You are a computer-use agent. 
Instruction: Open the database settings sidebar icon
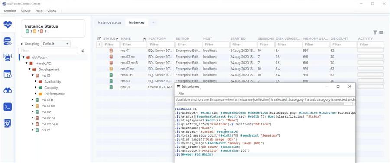coord(8,42)
